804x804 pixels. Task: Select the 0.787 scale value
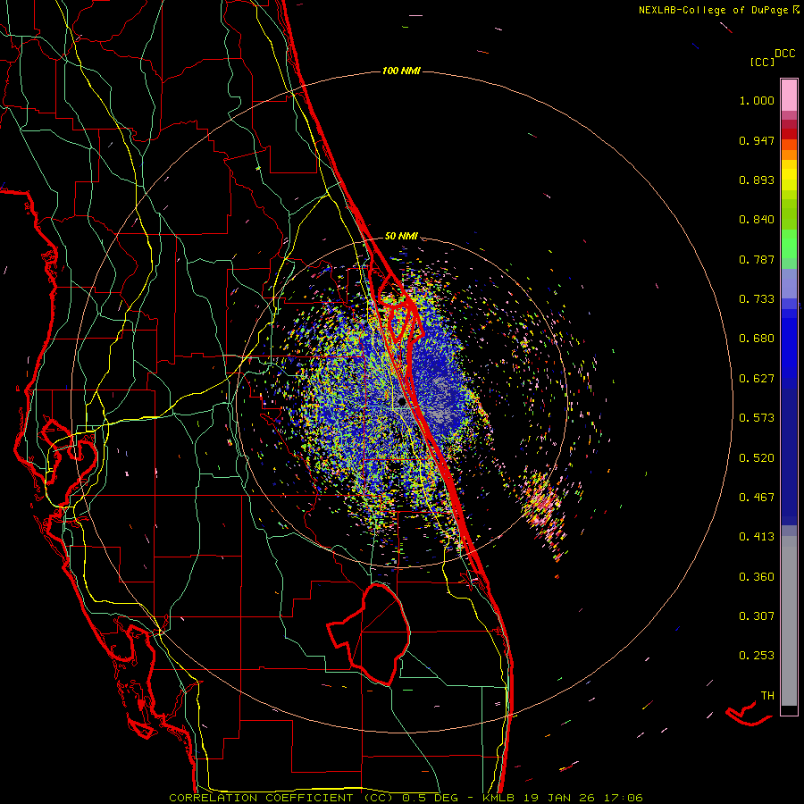pos(757,259)
